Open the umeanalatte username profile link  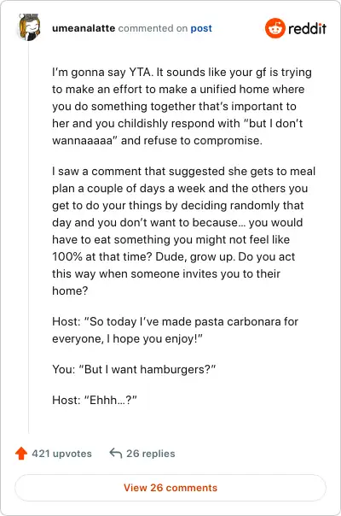click(84, 28)
